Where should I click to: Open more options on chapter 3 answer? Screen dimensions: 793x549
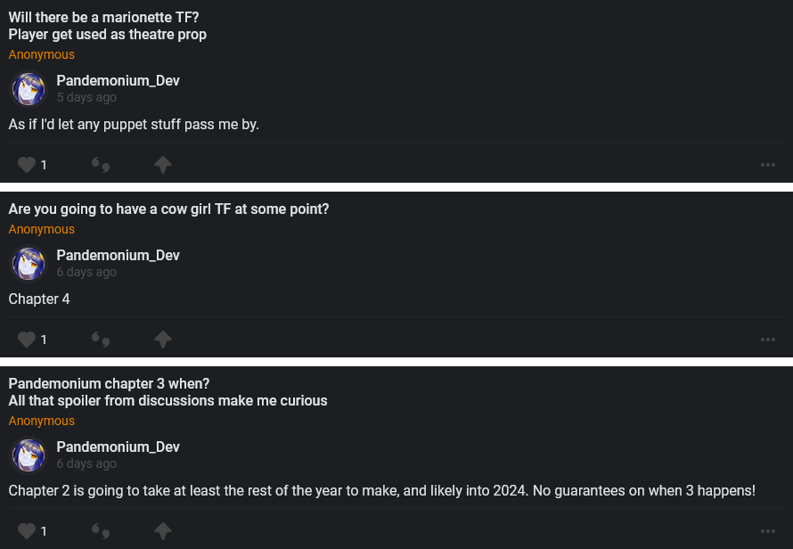pos(768,531)
